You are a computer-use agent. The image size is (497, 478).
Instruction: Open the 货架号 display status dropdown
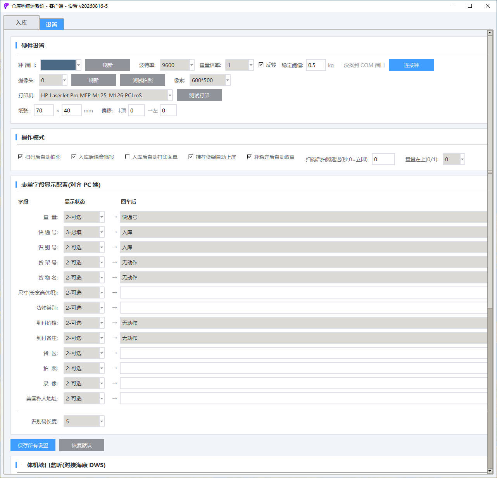pos(84,262)
